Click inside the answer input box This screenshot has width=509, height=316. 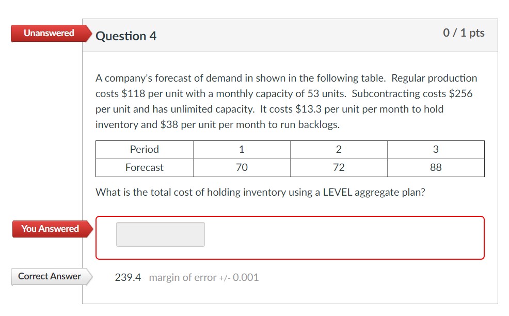tap(160, 234)
